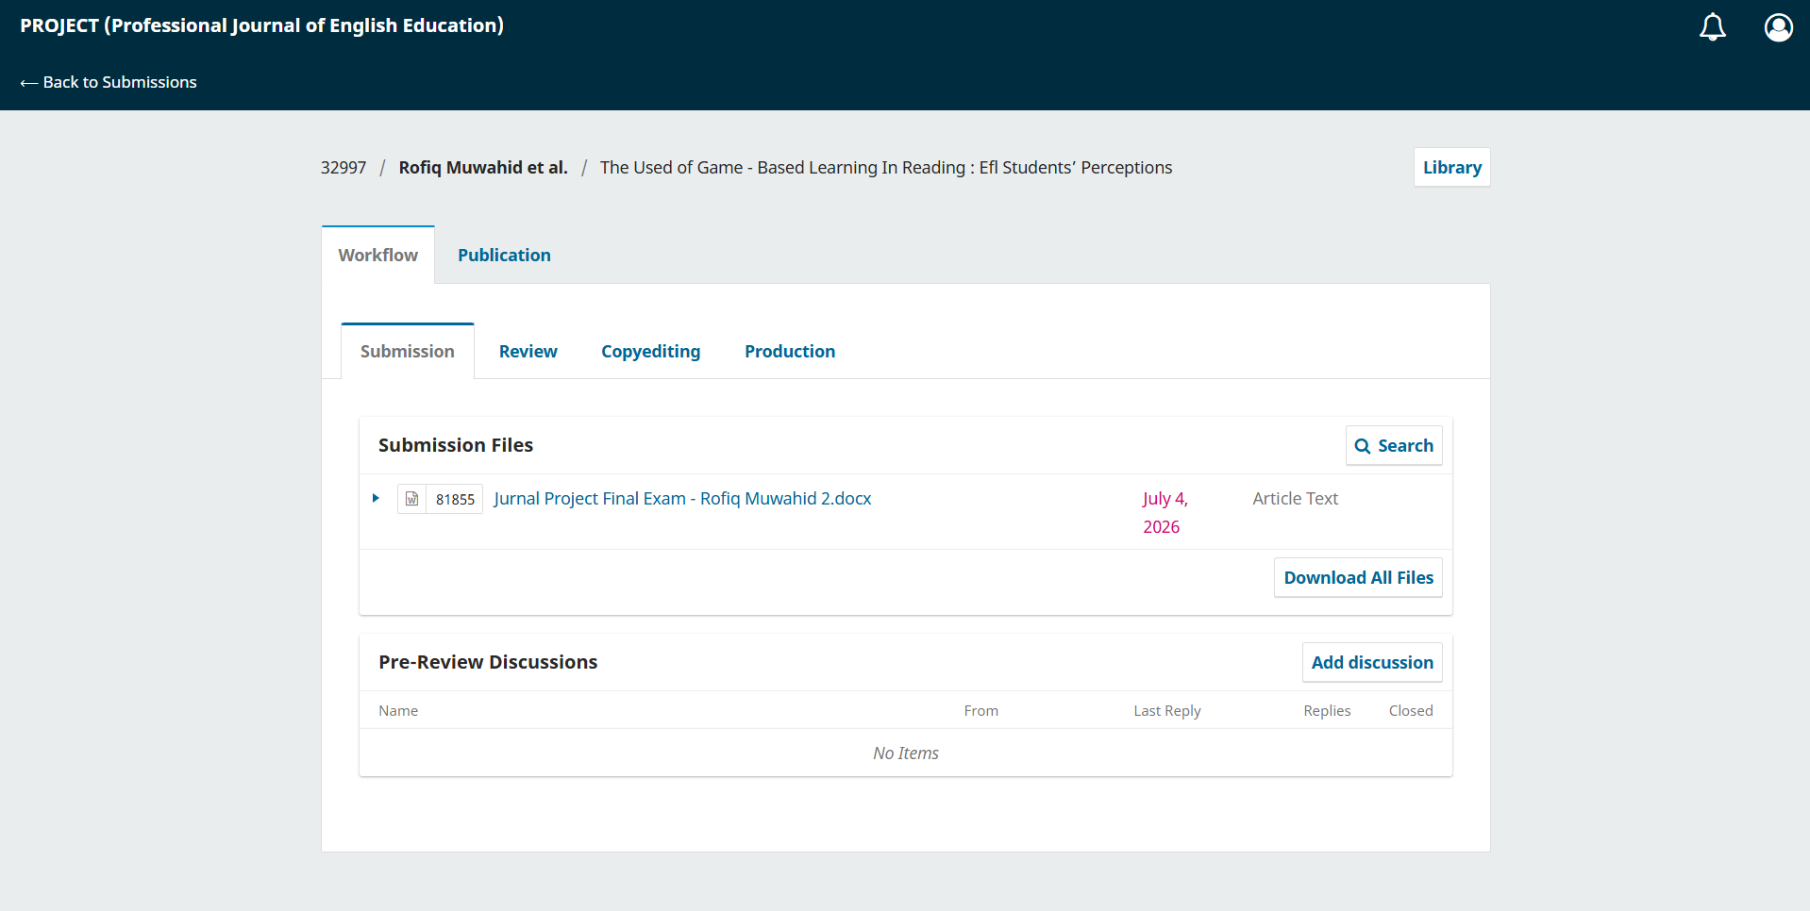The width and height of the screenshot is (1810, 911).
Task: Click the Submission Files heading
Action: click(x=455, y=445)
